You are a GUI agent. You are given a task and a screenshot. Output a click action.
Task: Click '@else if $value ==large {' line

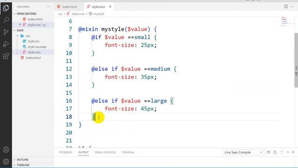click(x=132, y=101)
